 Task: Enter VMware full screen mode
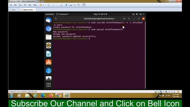pyautogui.click(x=75, y=5)
